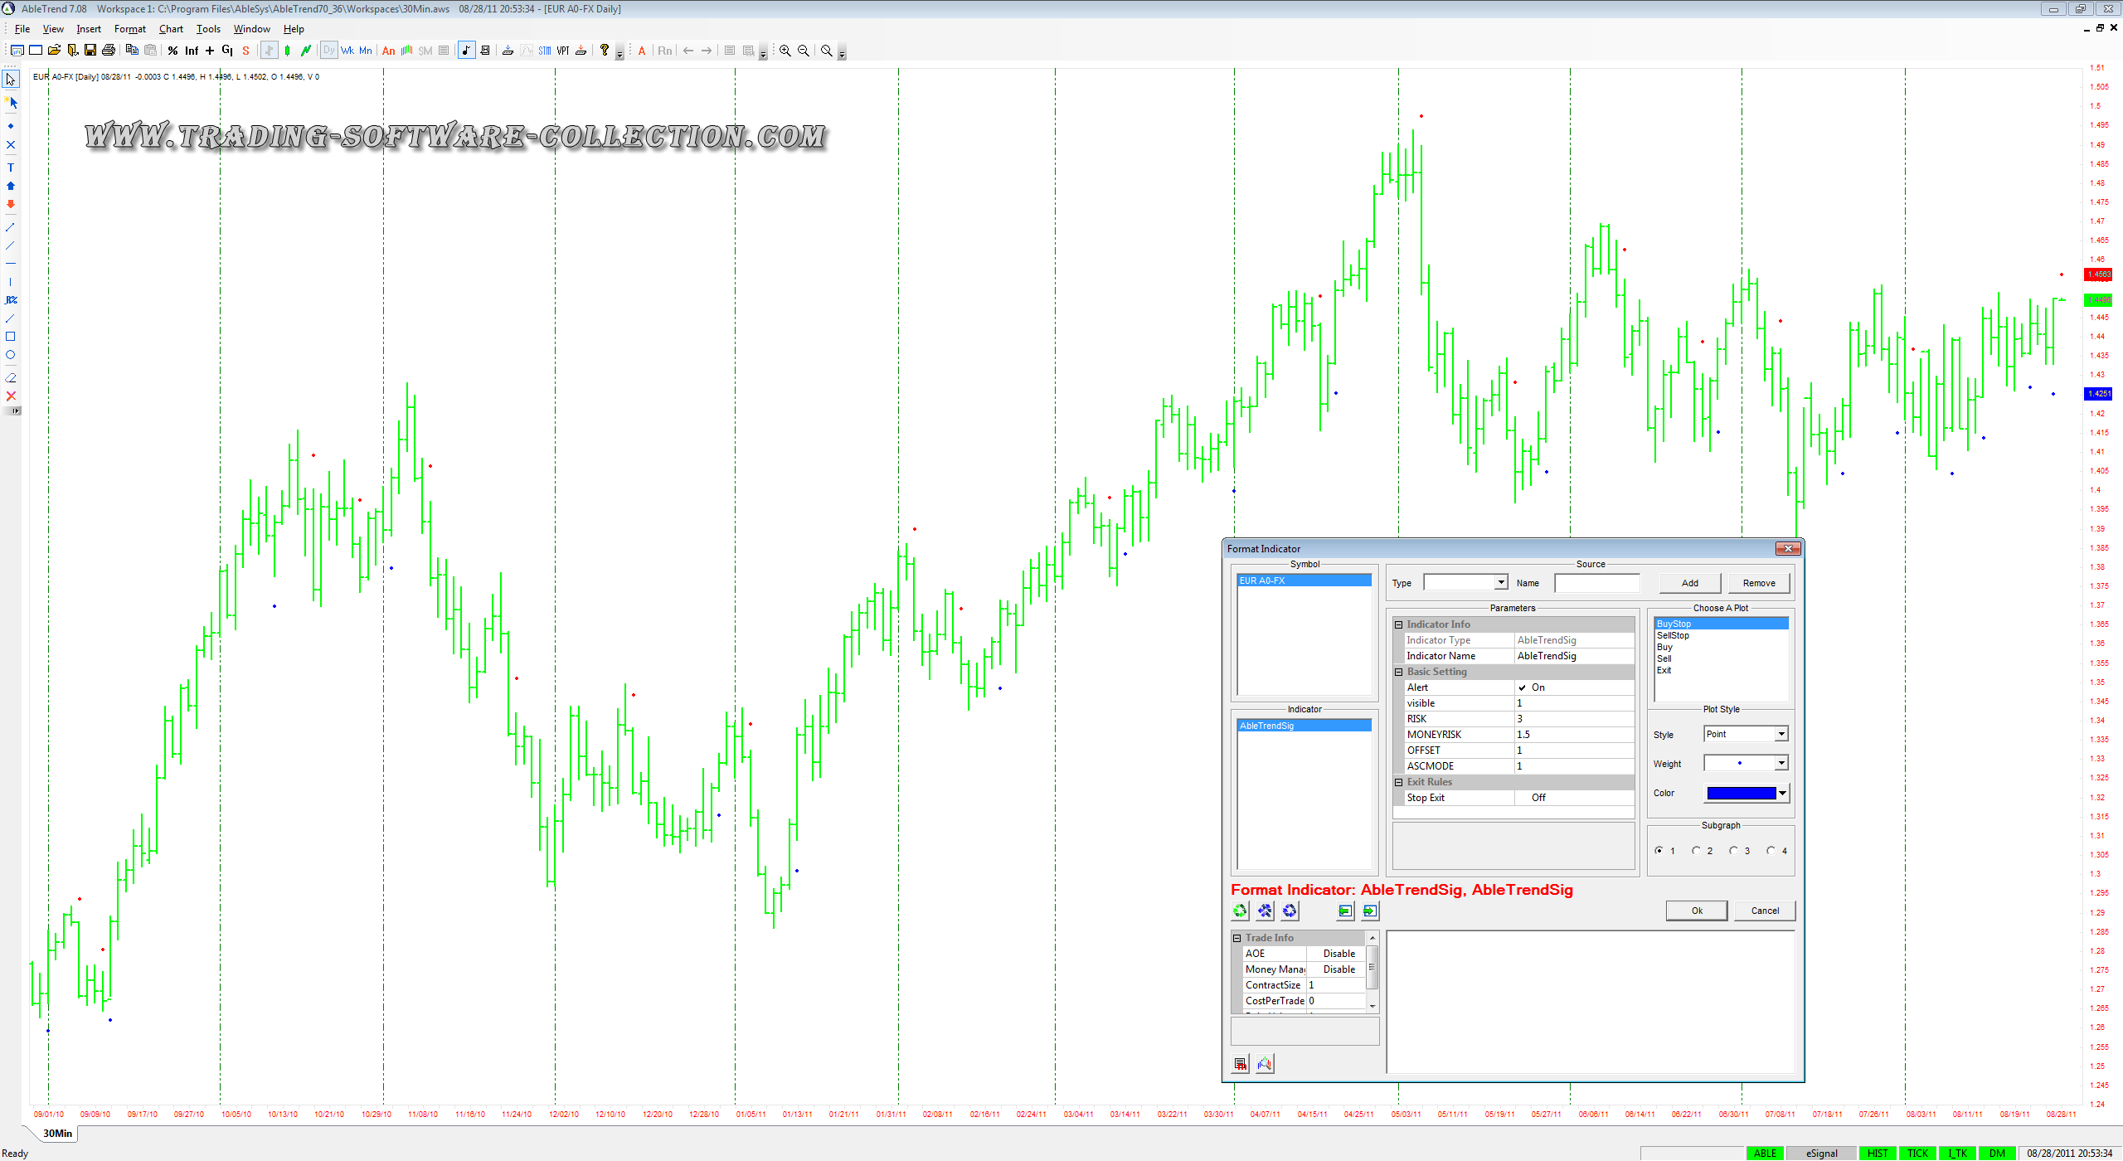Select Subgraph radio button 4
This screenshot has width=2123, height=1161.
tap(1771, 851)
